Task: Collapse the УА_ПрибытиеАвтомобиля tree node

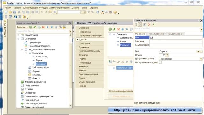Action: pyautogui.click(x=22, y=50)
